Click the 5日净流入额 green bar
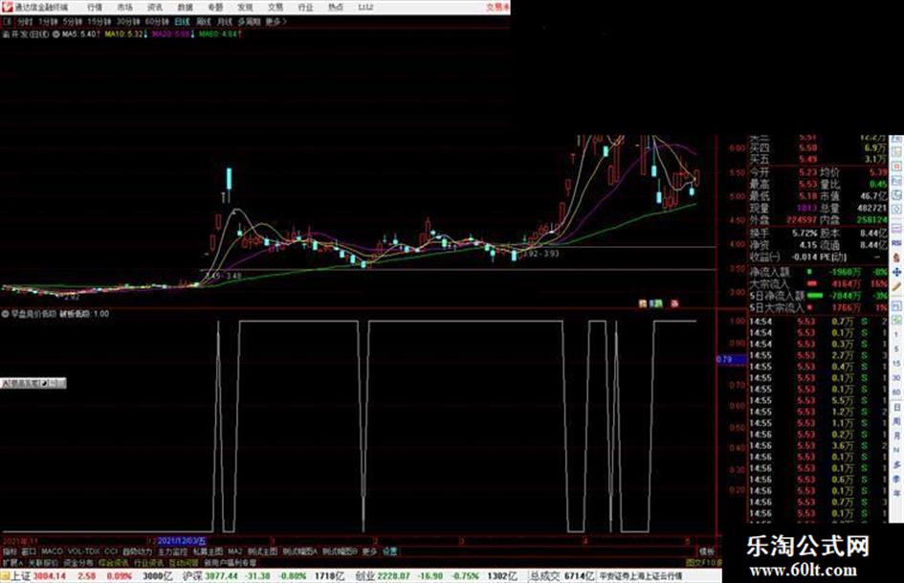Screen dimensions: 904x583 coord(815,296)
